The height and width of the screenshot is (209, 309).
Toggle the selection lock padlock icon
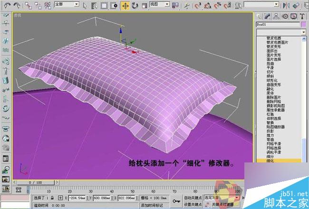(52, 198)
